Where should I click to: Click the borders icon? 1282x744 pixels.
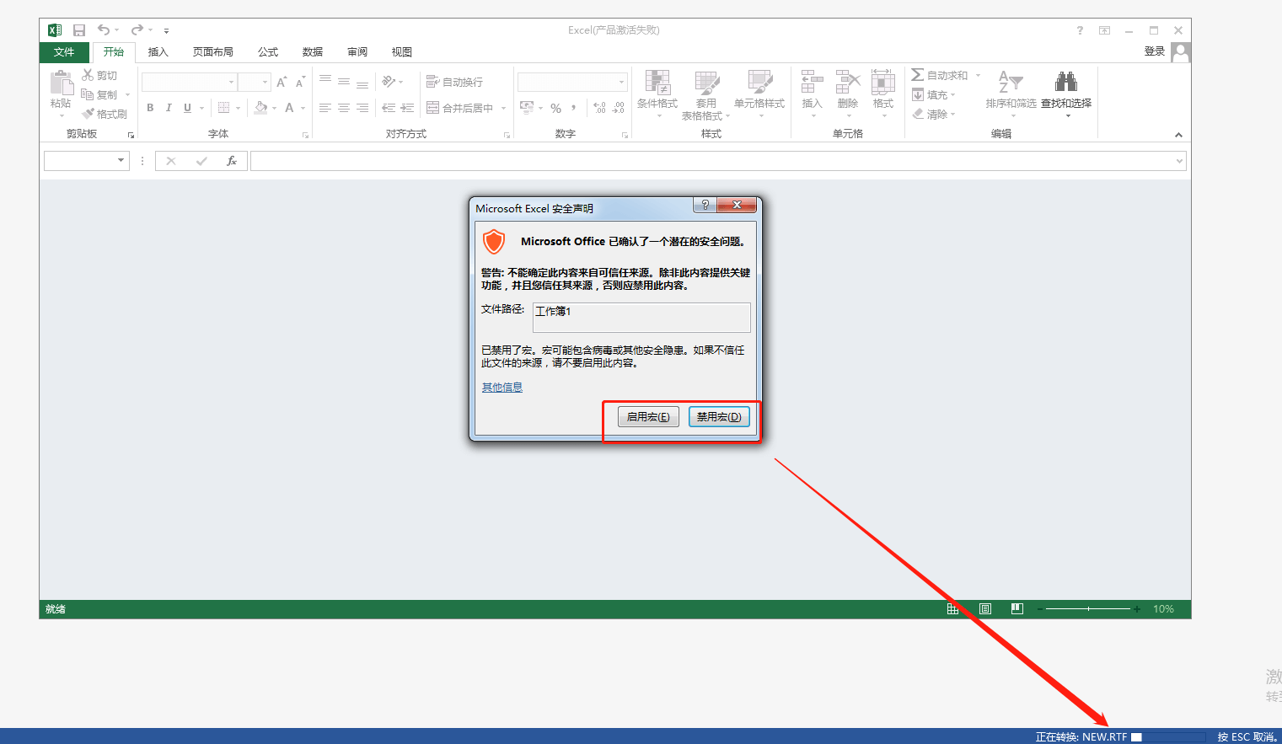pyautogui.click(x=223, y=108)
